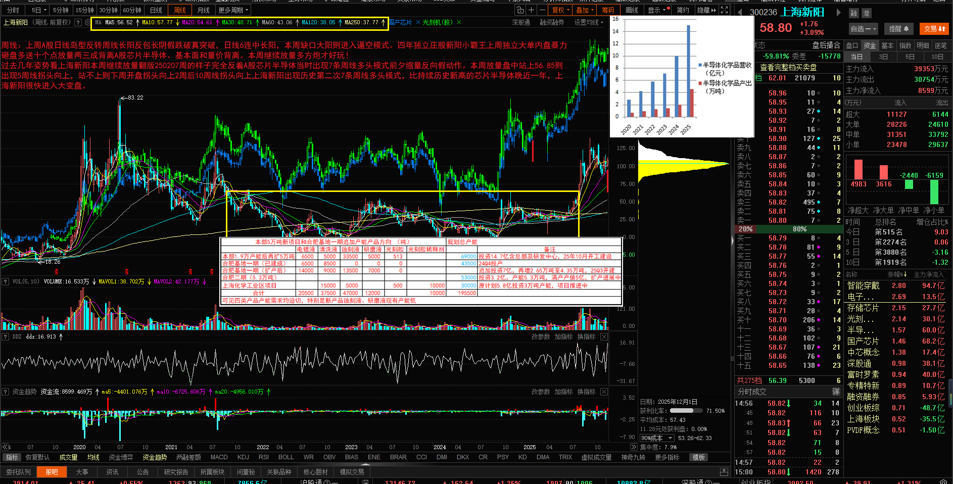Click the expand panel icon on bottom tab bar
Screen dimensions: 953x484
point(724,472)
